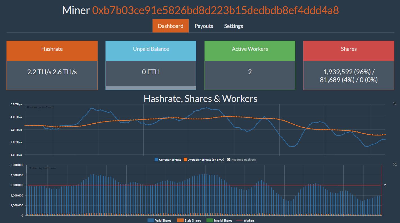Click the Shares card header
This screenshot has height=223, width=400.
tap(349, 51)
